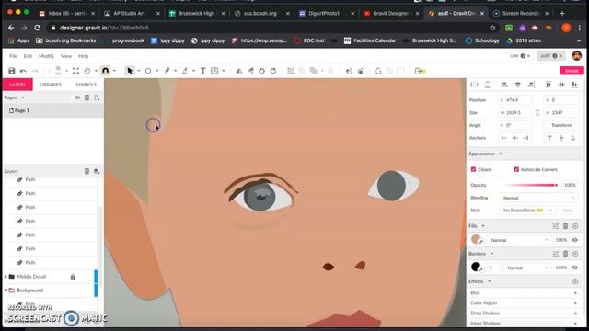Delete layer using Layers trash icon
This screenshot has width=589, height=331.
[x=87, y=171]
